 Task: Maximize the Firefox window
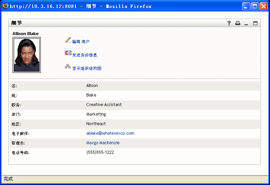(x=255, y=6)
